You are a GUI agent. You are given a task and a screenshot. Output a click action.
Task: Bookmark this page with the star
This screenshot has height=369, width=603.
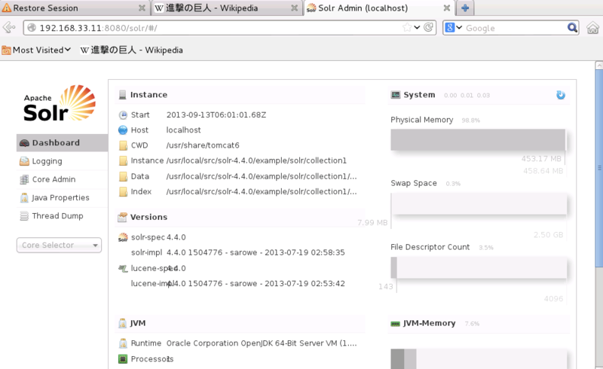(x=407, y=27)
